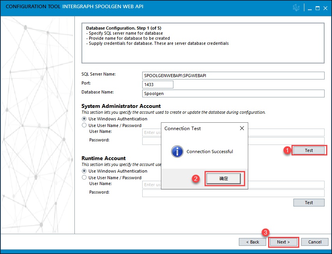Go to next step with Next button
The height and width of the screenshot is (254, 332).
pyautogui.click(x=283, y=242)
